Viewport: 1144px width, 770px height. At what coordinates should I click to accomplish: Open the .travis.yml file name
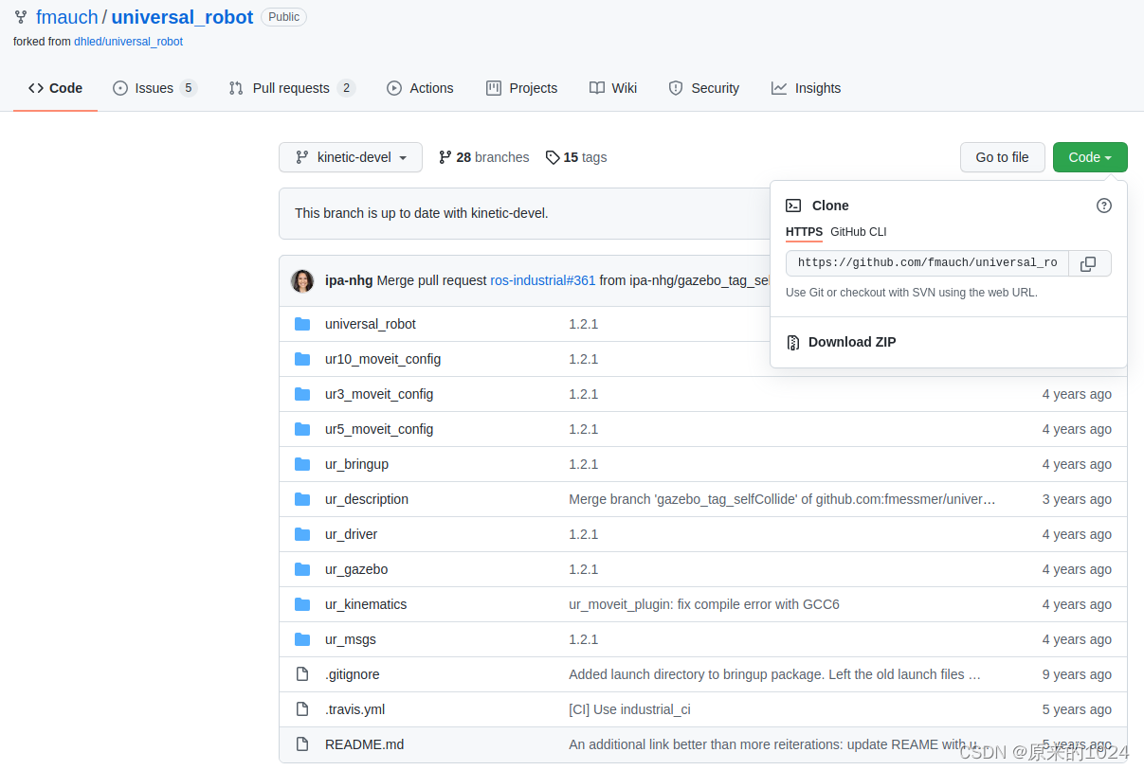(355, 709)
